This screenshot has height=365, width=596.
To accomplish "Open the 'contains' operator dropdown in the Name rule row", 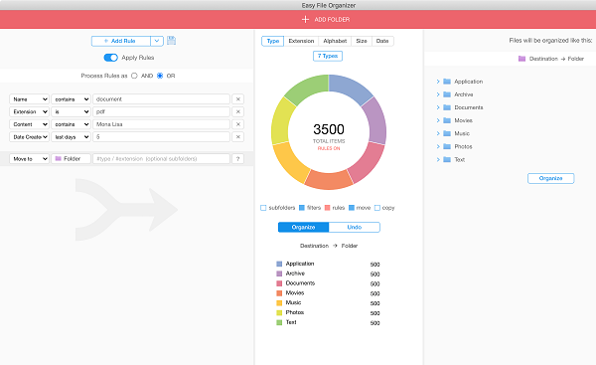I will point(72,98).
